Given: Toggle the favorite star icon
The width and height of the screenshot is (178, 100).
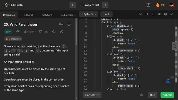Looking at the screenshot, I should (x=54, y=32).
